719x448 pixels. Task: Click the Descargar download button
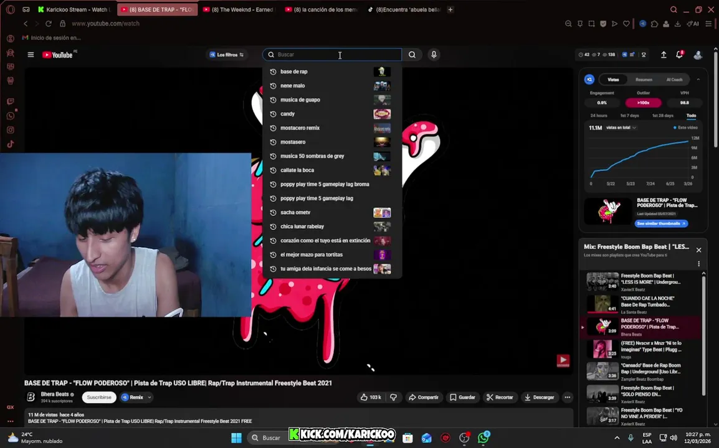[539, 397]
